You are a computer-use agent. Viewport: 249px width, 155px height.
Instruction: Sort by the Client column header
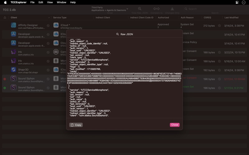[14, 18]
